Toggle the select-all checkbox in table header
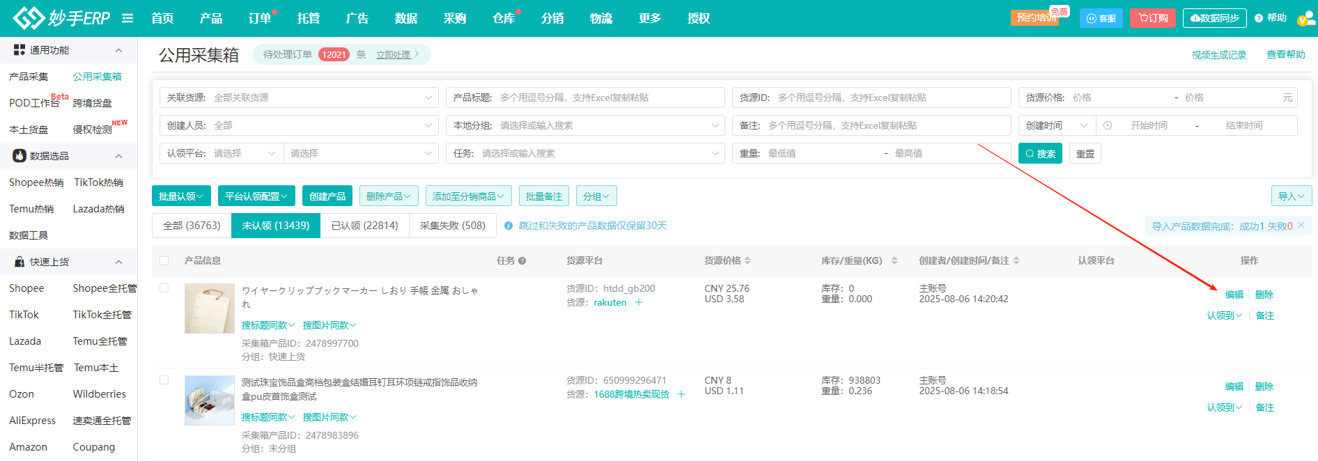Image resolution: width=1318 pixels, height=461 pixels. [164, 260]
